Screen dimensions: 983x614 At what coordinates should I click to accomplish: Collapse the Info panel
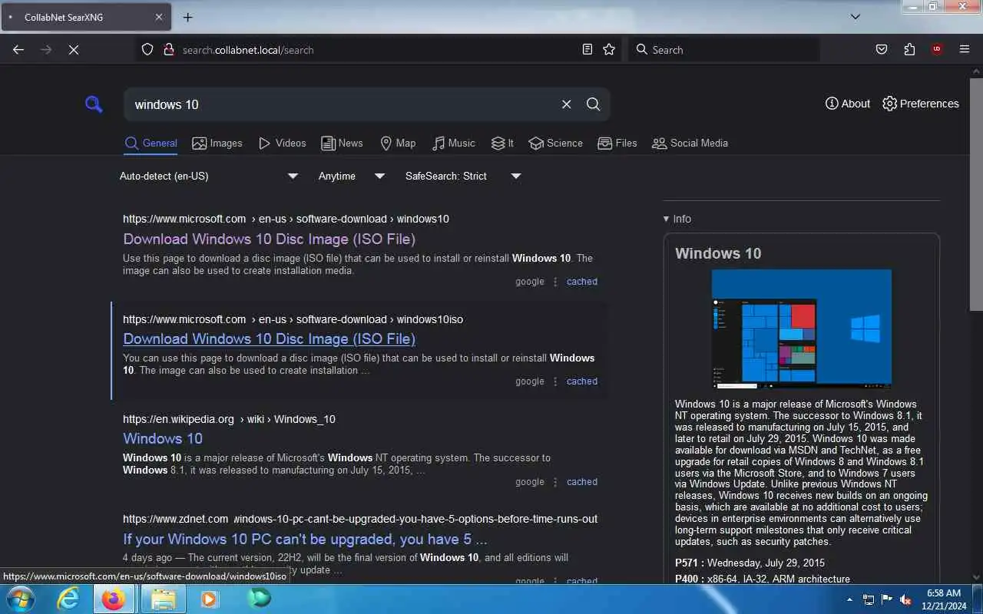click(677, 219)
